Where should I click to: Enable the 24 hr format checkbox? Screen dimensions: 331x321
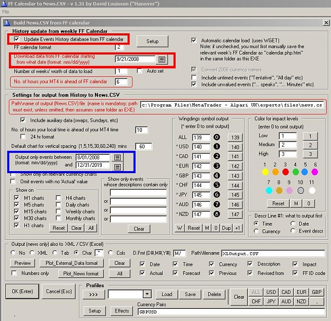[x=23, y=137]
